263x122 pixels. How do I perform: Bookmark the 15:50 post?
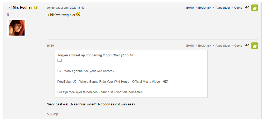coord(205,46)
